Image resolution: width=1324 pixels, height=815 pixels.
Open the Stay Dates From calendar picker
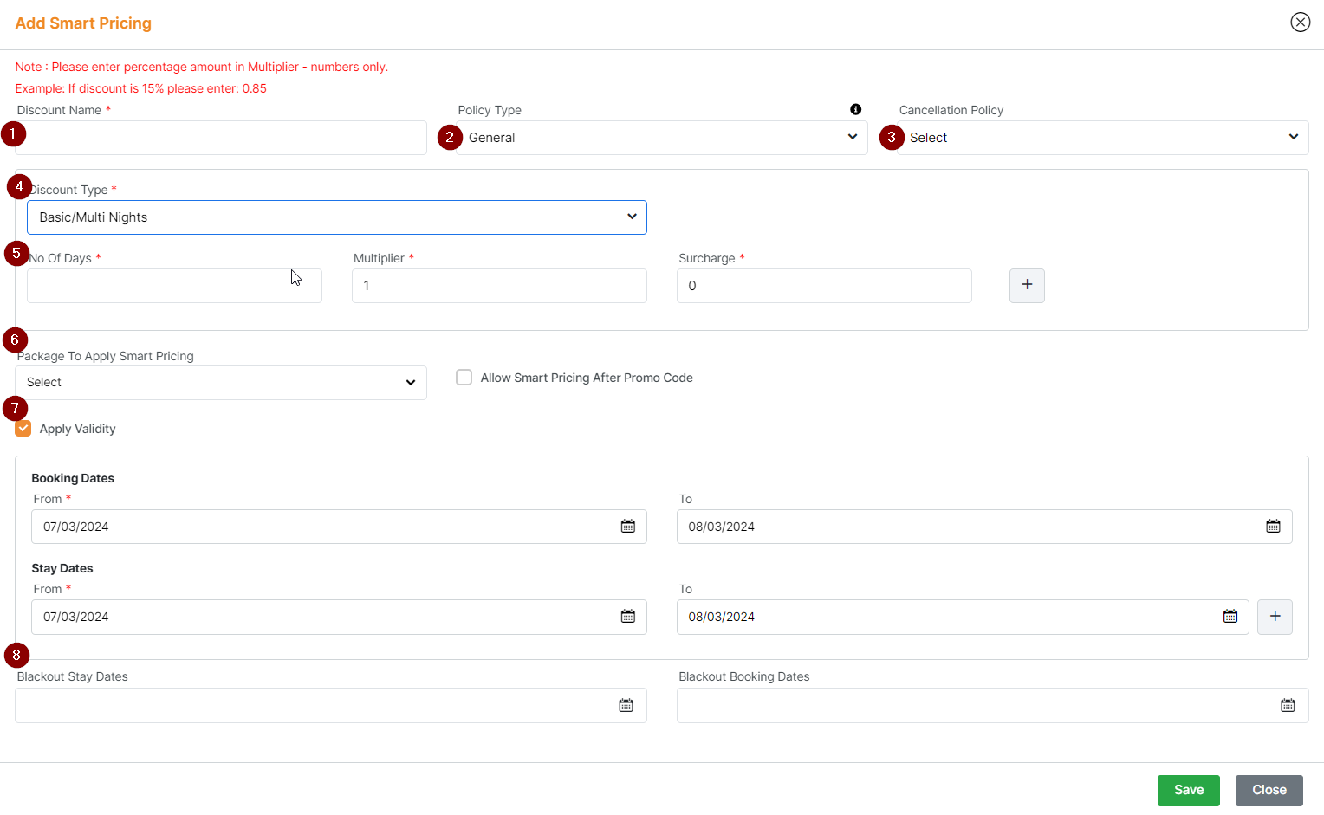pyautogui.click(x=627, y=616)
